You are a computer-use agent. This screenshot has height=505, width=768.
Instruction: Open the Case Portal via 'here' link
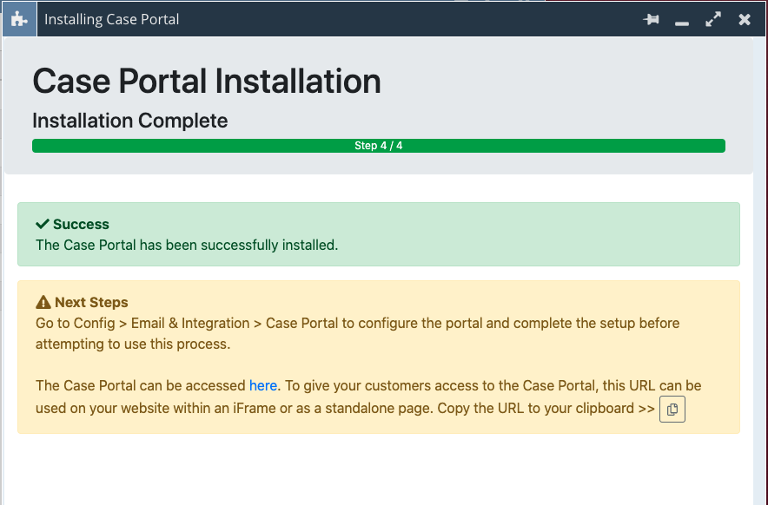[263, 385]
